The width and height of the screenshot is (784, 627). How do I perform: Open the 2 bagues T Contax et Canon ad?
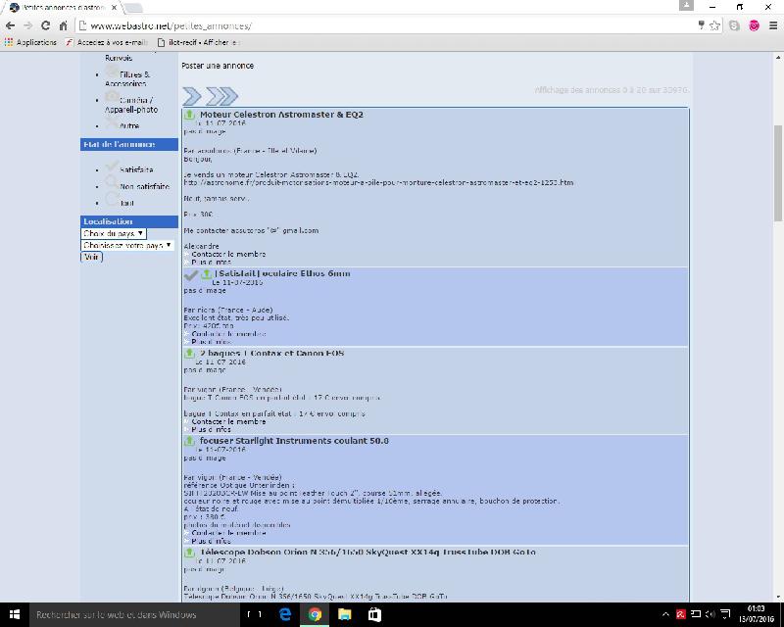272,354
